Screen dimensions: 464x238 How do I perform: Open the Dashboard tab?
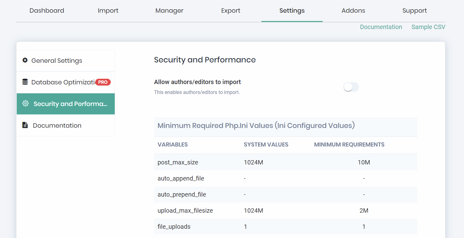47,11
